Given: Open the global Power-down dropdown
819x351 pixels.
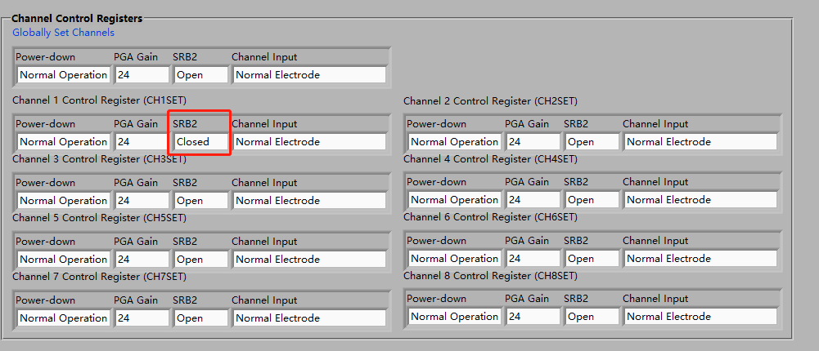Looking at the screenshot, I should pos(63,75).
